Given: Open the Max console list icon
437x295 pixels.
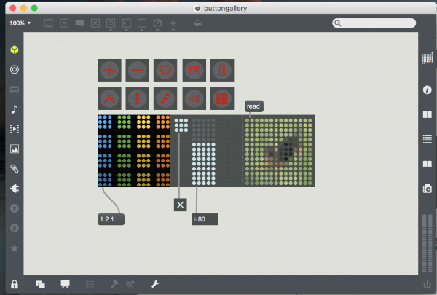Looking at the screenshot, I should pyautogui.click(x=428, y=139).
